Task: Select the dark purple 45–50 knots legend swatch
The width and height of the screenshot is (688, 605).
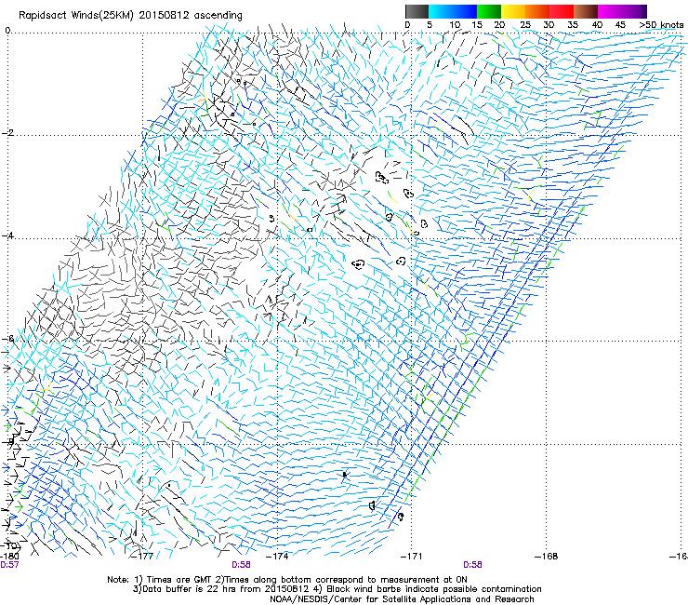Action: tap(634, 11)
